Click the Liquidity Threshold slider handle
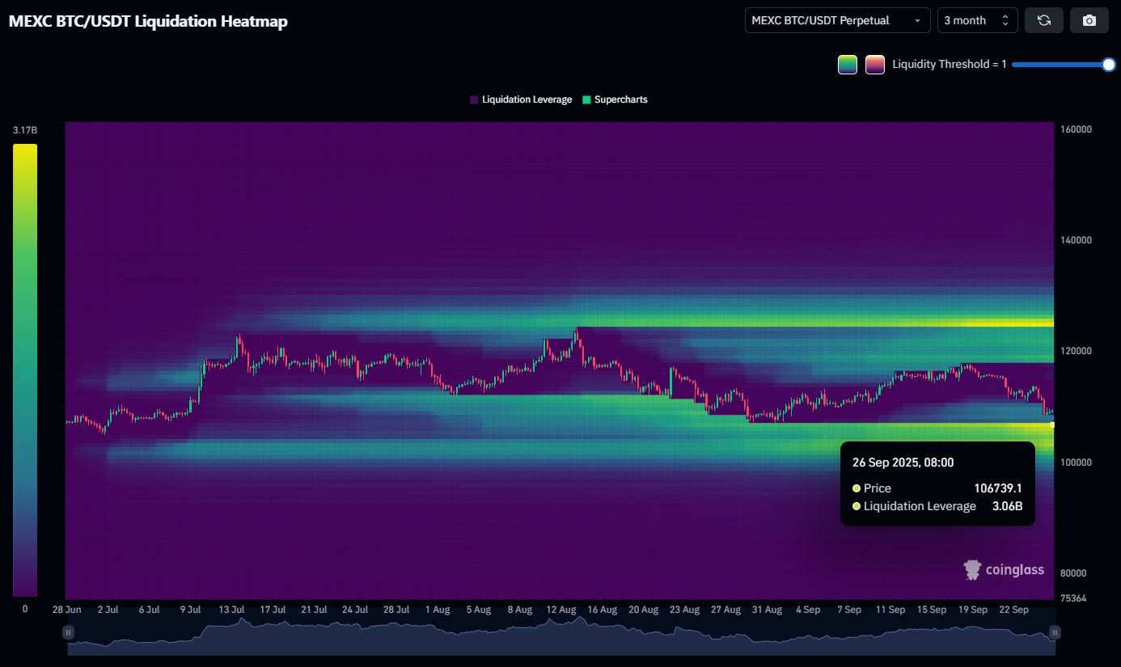 pos(1109,65)
